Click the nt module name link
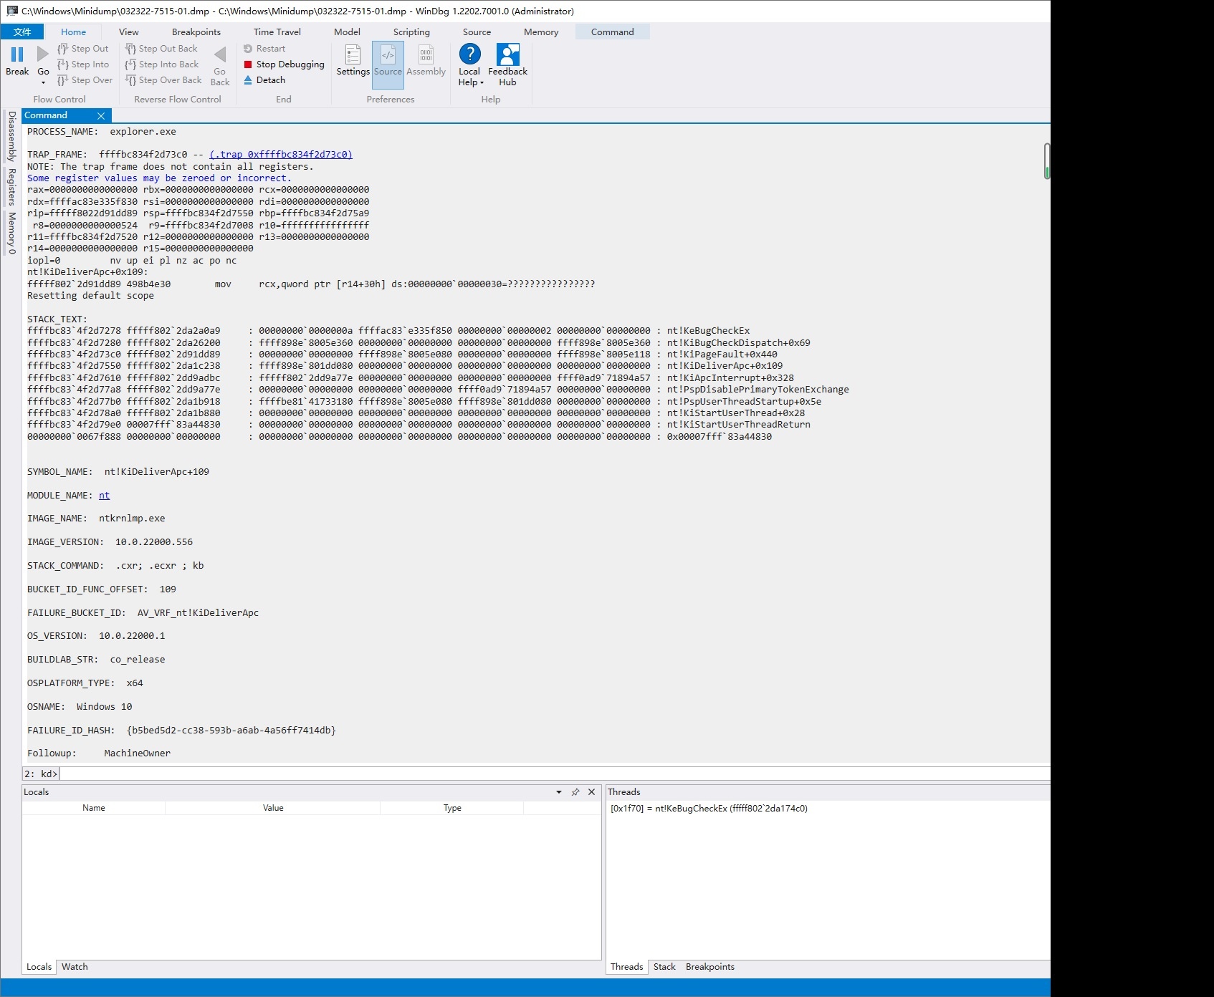Viewport: 1214px width, 997px height. [105, 496]
